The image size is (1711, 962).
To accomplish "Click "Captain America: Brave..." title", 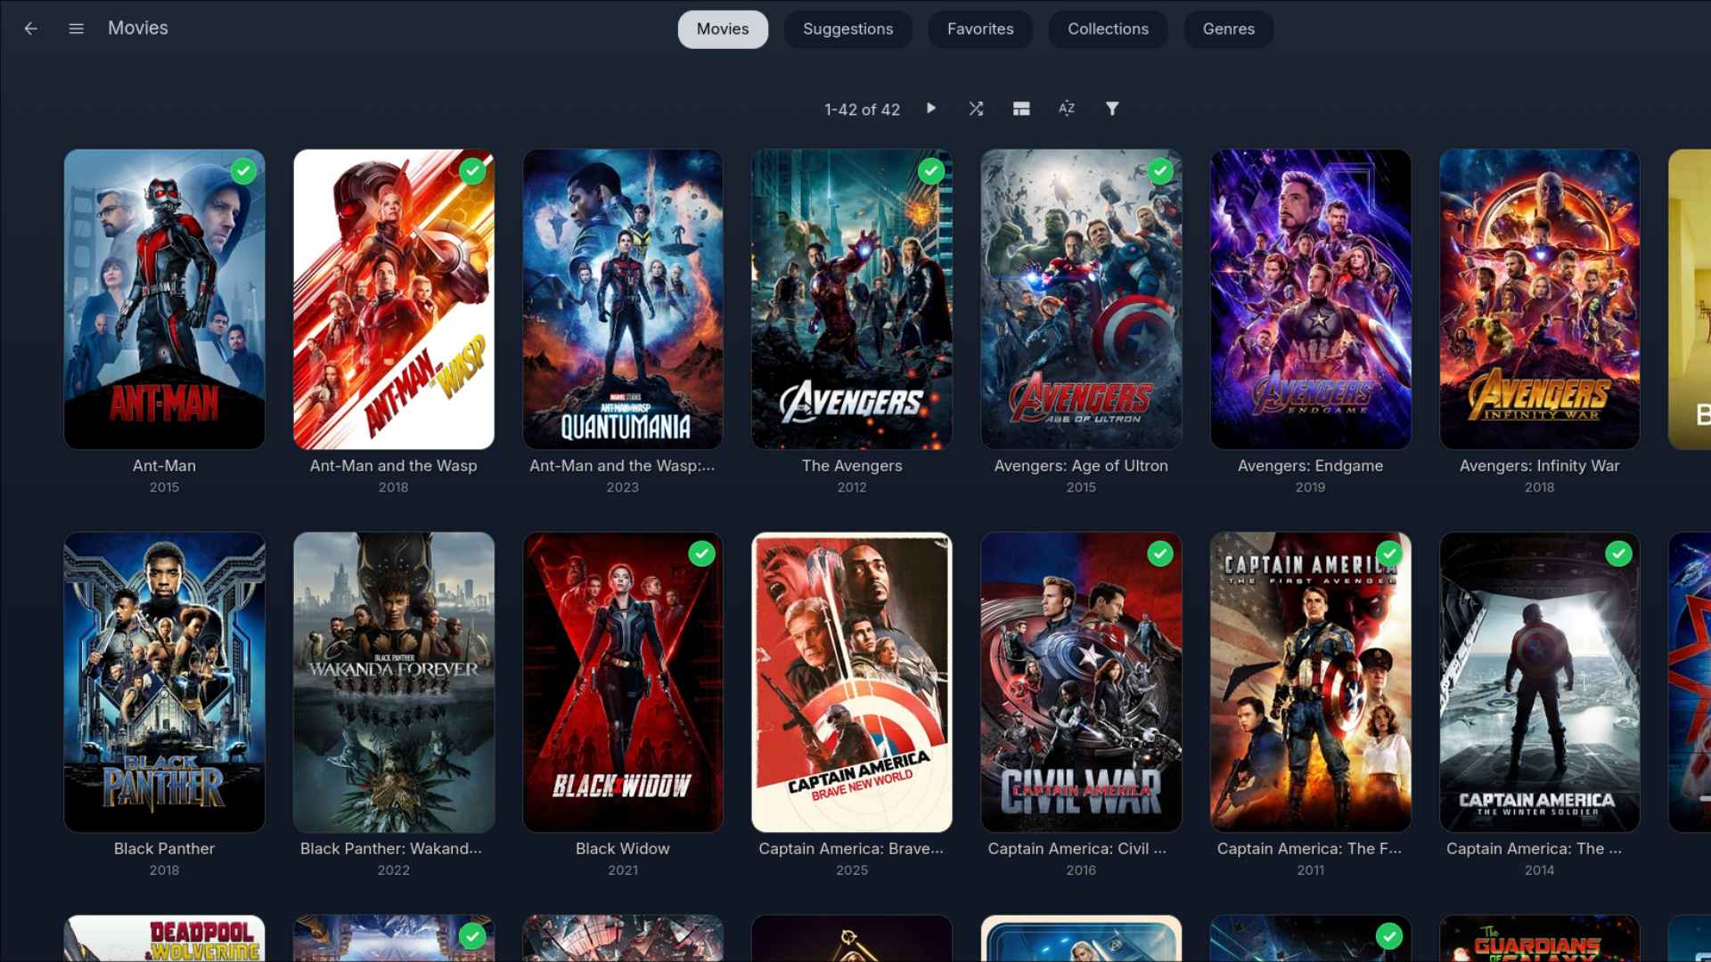I will 851,849.
